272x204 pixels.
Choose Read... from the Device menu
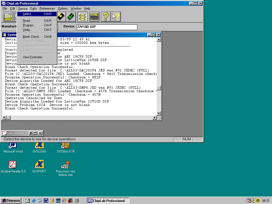37,21
